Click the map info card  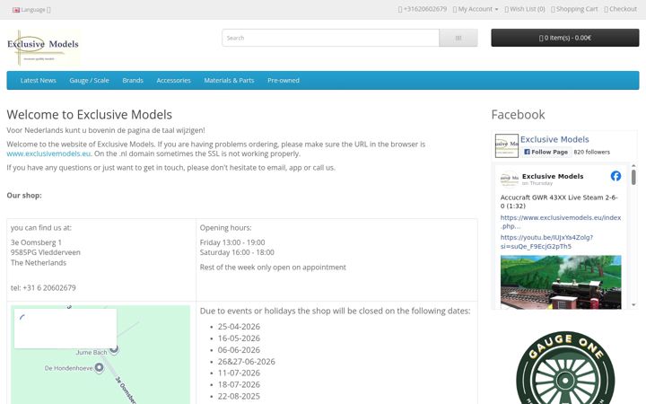(x=65, y=329)
